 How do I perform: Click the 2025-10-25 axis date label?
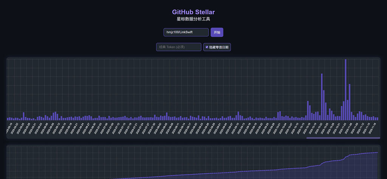pos(324,128)
